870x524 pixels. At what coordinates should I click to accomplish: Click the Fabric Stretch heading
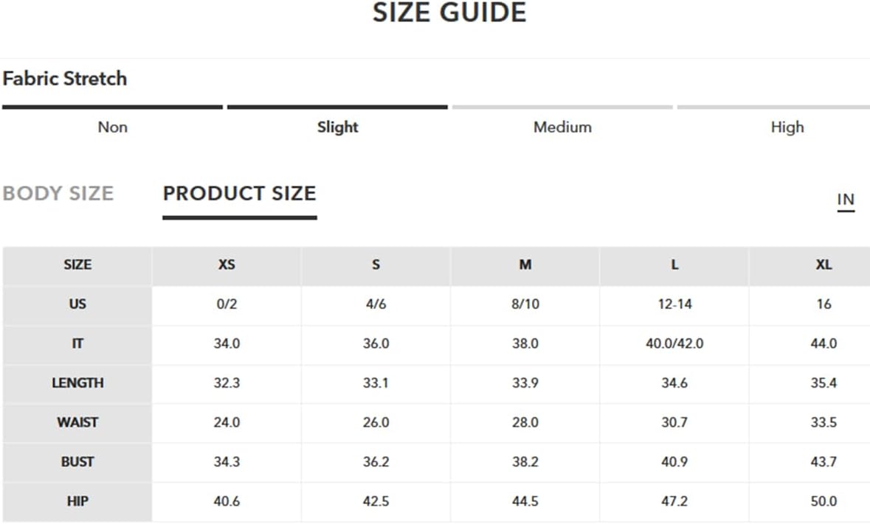coord(65,78)
